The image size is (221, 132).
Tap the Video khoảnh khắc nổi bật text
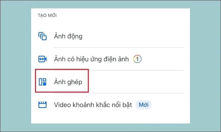pyautogui.click(x=93, y=105)
